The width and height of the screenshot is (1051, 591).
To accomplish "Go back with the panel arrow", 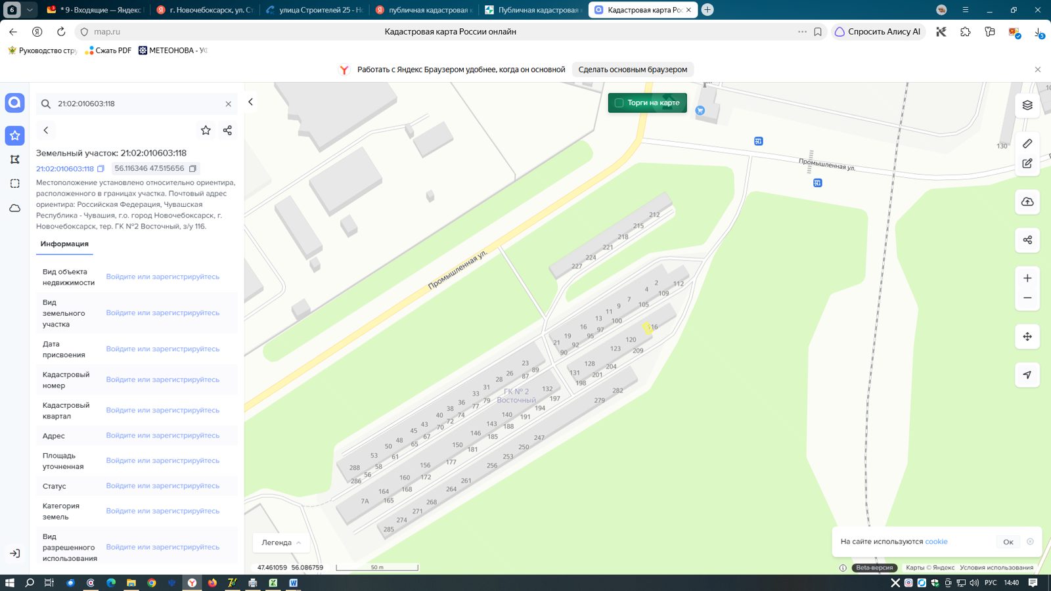I will (46, 130).
